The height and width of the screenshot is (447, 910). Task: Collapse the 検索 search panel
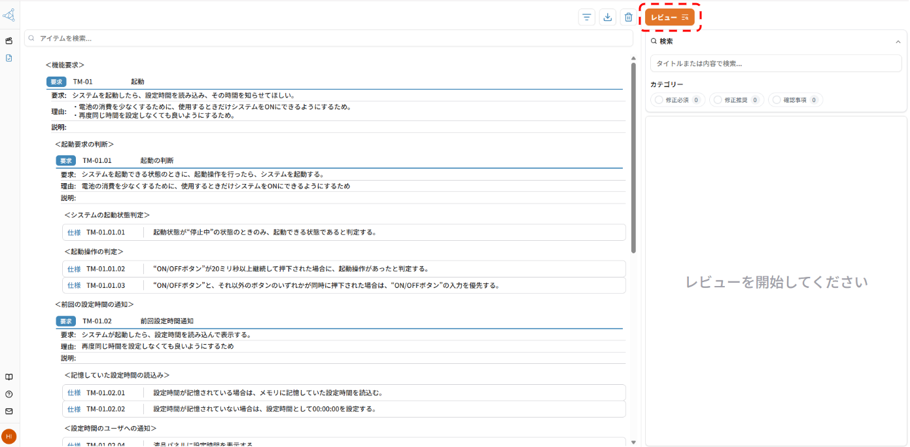[x=899, y=41]
